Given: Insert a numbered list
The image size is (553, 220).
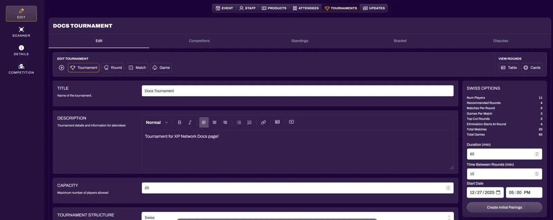Looking at the screenshot, I should pos(250,122).
